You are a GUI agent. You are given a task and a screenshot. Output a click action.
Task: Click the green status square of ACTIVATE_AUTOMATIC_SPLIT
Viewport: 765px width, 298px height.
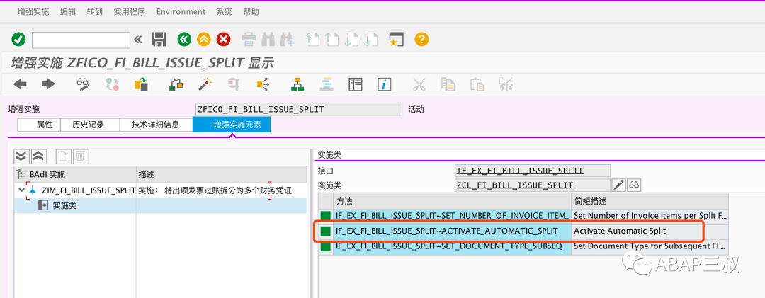coord(326,231)
